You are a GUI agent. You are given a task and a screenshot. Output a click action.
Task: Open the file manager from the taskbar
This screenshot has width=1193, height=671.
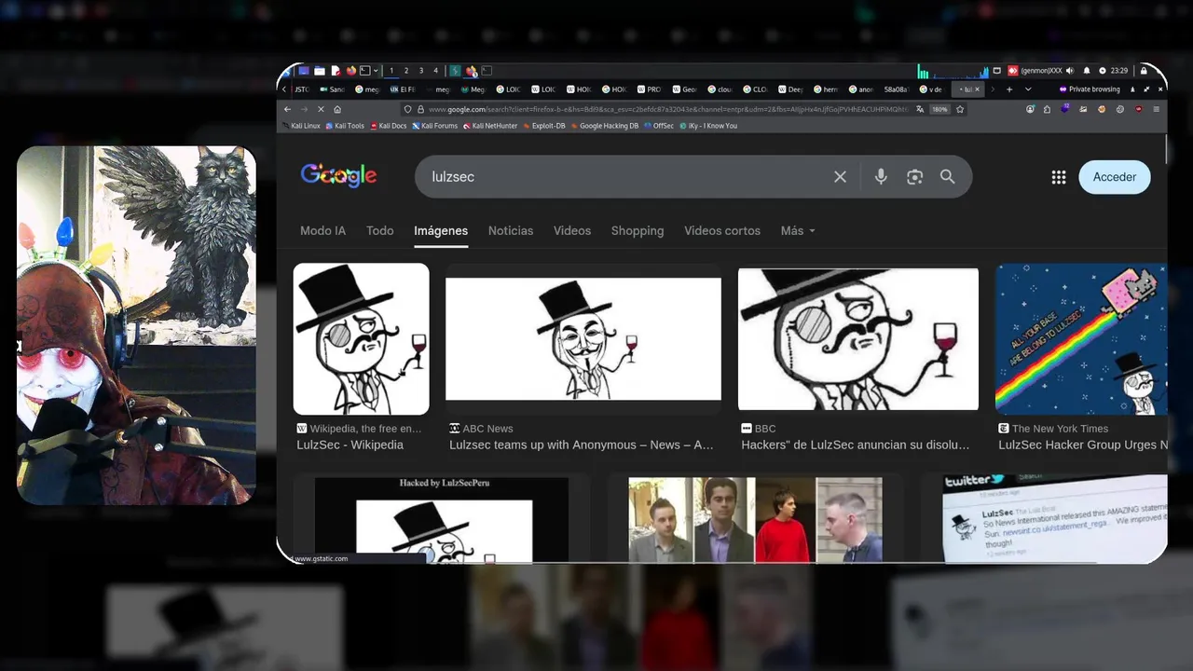pyautogui.click(x=320, y=71)
